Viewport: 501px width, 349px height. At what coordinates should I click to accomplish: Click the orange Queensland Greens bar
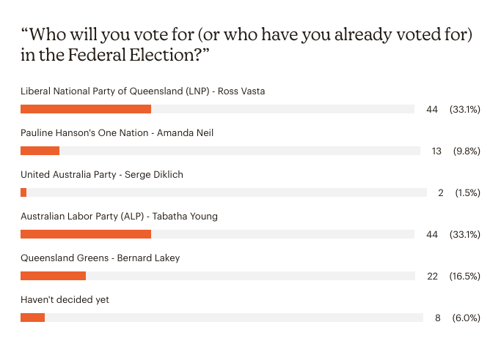coord(53,276)
